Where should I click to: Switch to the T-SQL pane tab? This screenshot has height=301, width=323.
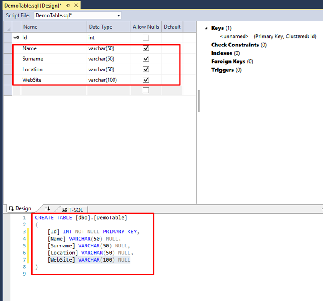click(72, 210)
